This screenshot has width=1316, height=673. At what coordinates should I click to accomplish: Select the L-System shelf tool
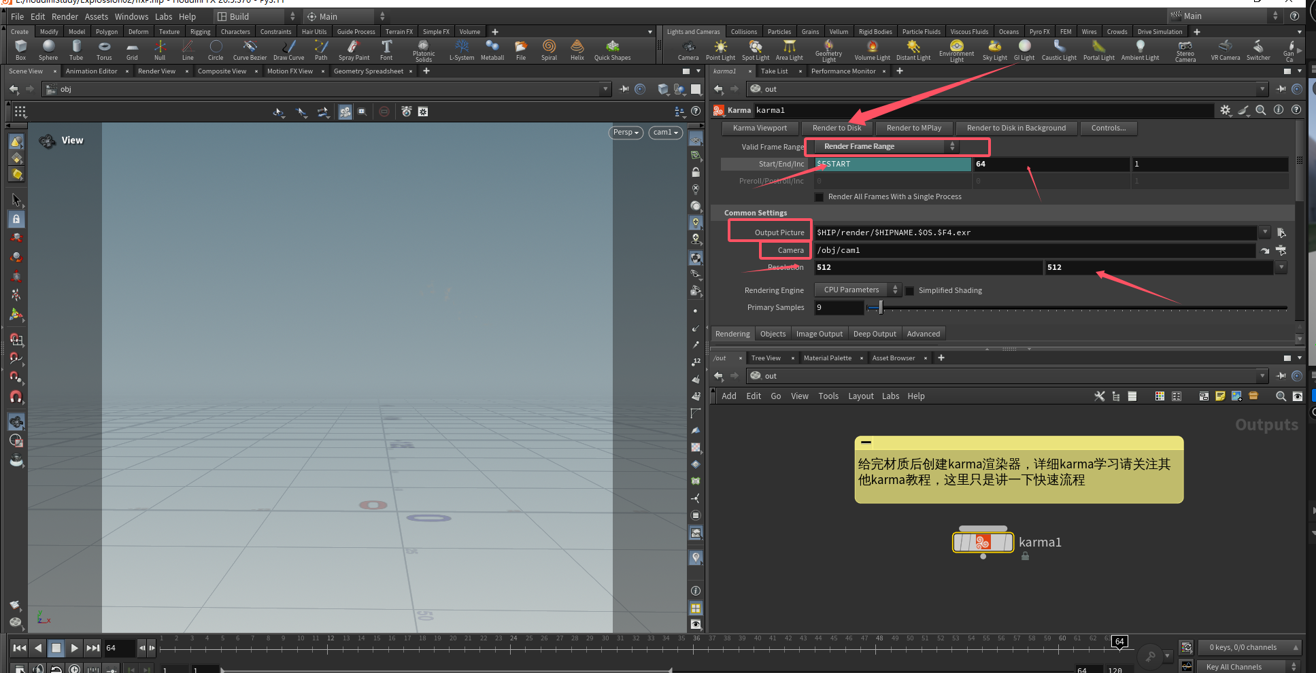click(x=462, y=50)
